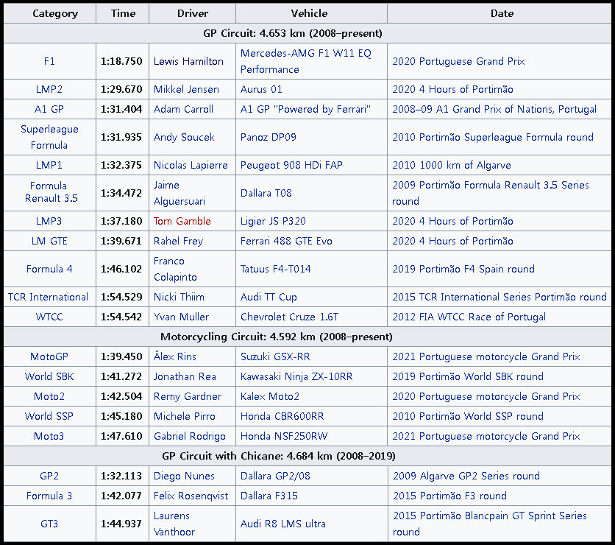Open the Diego Nunes driver link
The width and height of the screenshot is (615, 545).
(184, 476)
